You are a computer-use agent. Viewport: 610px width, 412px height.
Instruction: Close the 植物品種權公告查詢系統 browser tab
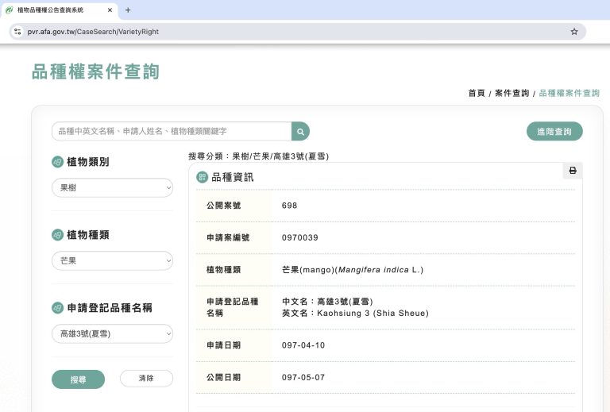(x=110, y=10)
